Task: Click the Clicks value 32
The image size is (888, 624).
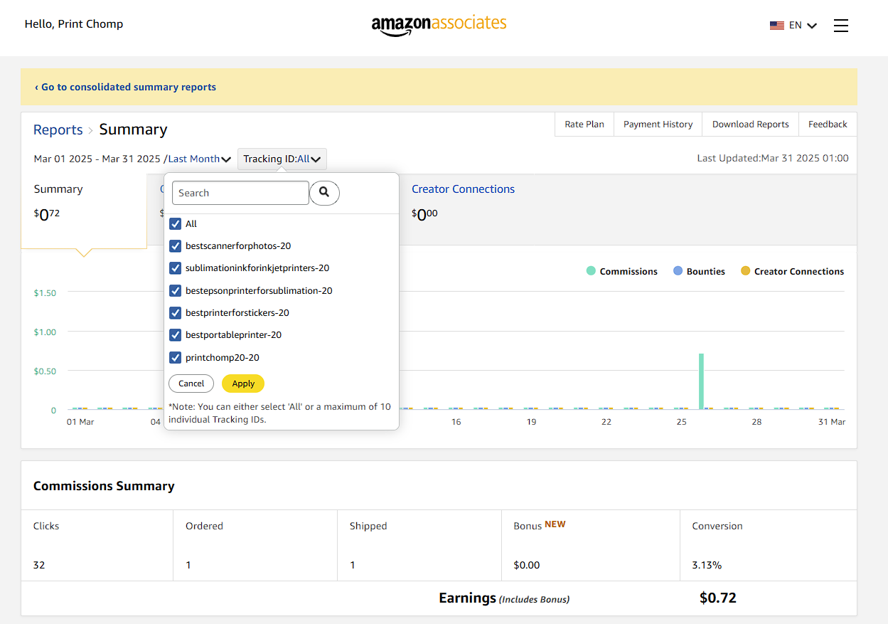Action: [x=39, y=565]
